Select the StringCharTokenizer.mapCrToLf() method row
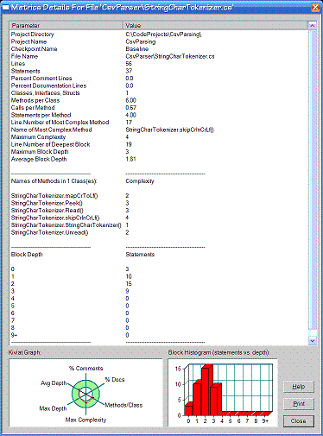 (x=159, y=196)
